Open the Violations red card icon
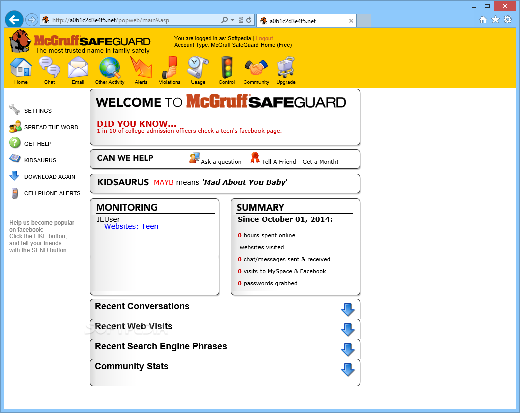The height and width of the screenshot is (413, 520). tap(170, 67)
